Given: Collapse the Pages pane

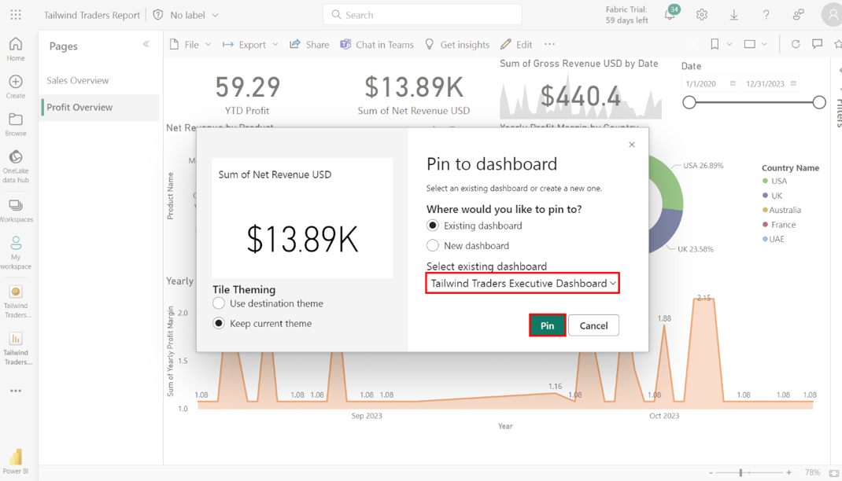Looking at the screenshot, I should [x=146, y=45].
